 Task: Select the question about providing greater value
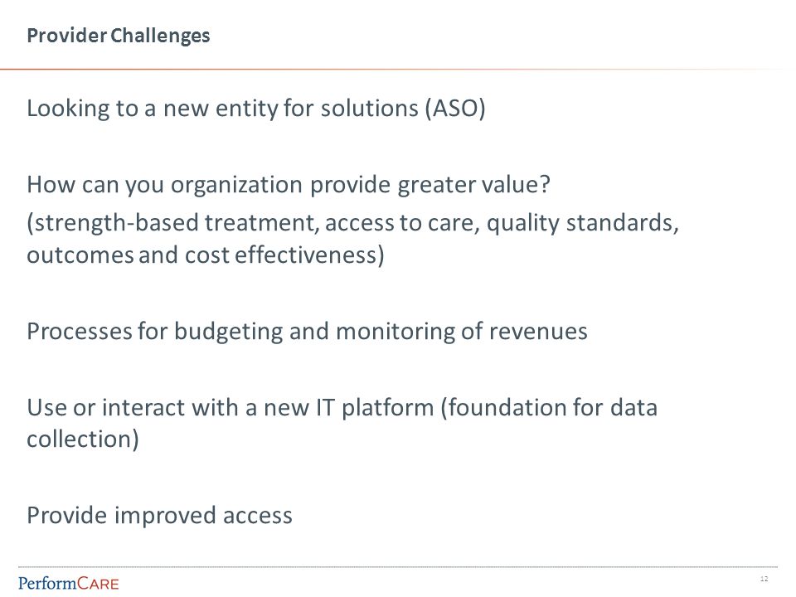tap(289, 185)
